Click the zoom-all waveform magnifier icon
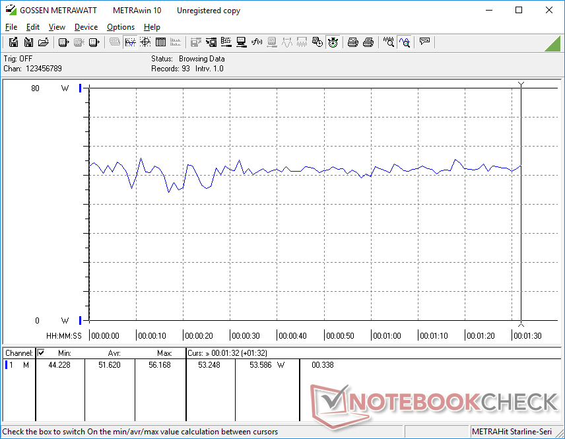This screenshot has height=439, width=565. pos(388,42)
